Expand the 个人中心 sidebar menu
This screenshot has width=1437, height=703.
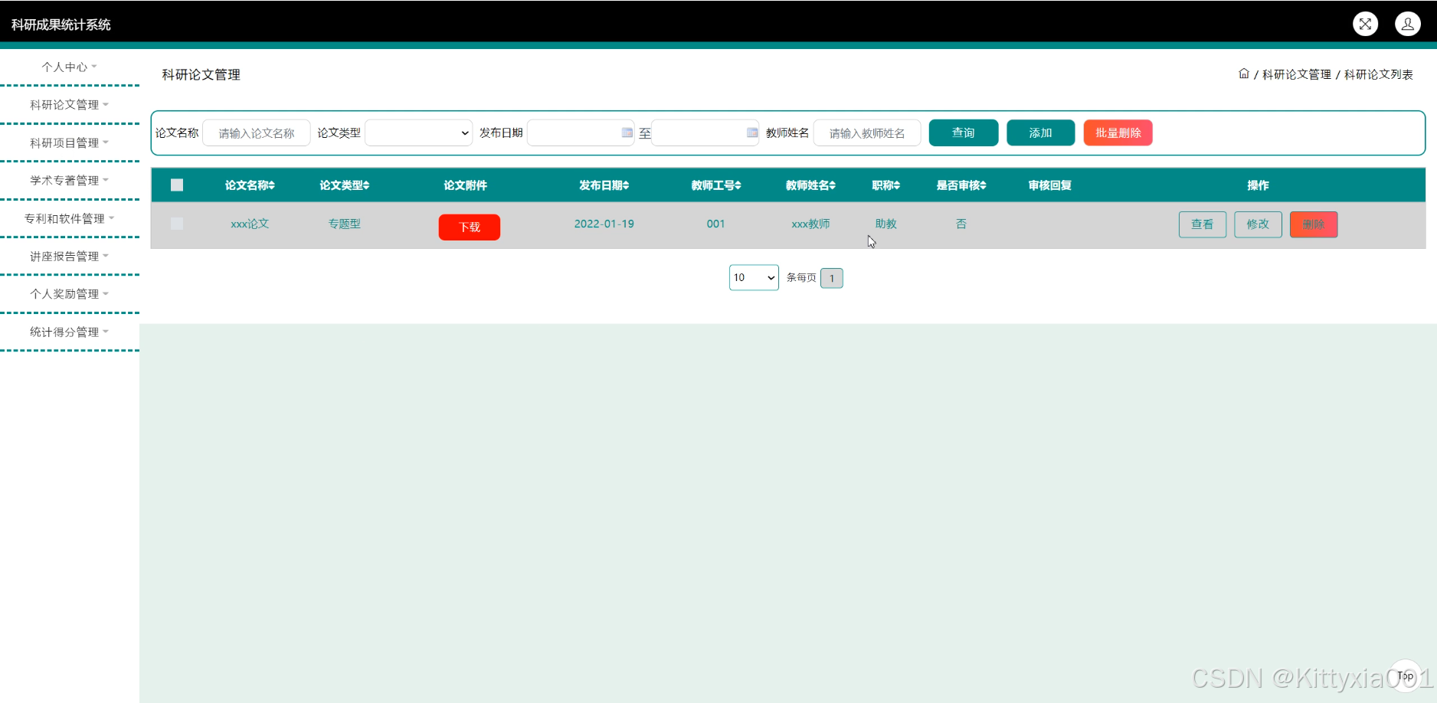click(69, 67)
